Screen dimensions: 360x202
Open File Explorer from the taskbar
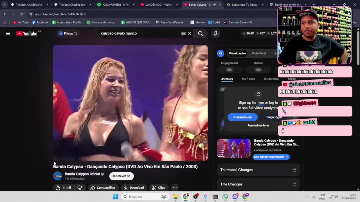tap(175, 197)
